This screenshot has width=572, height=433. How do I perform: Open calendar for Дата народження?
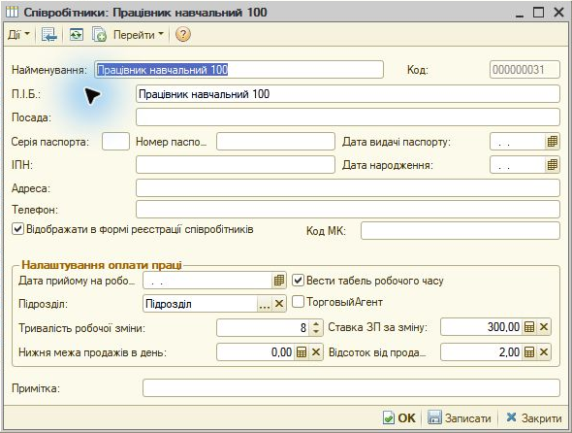(553, 165)
